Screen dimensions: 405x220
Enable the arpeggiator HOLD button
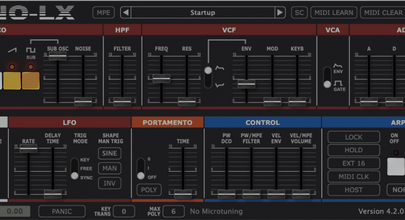pyautogui.click(x=354, y=150)
